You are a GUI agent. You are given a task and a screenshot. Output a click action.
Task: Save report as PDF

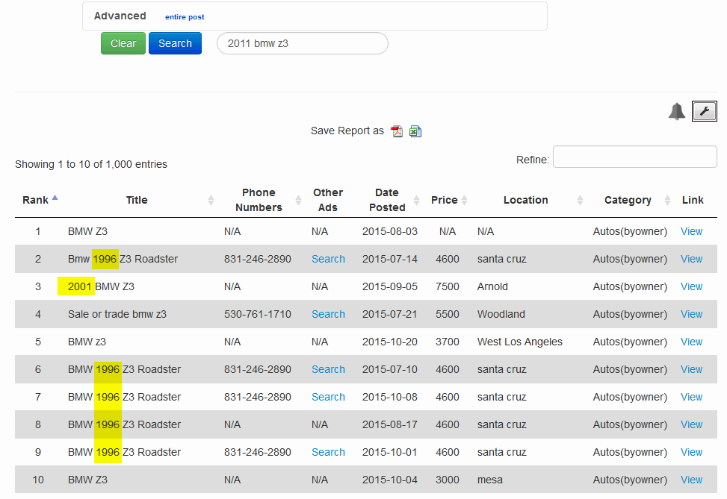[x=397, y=131]
